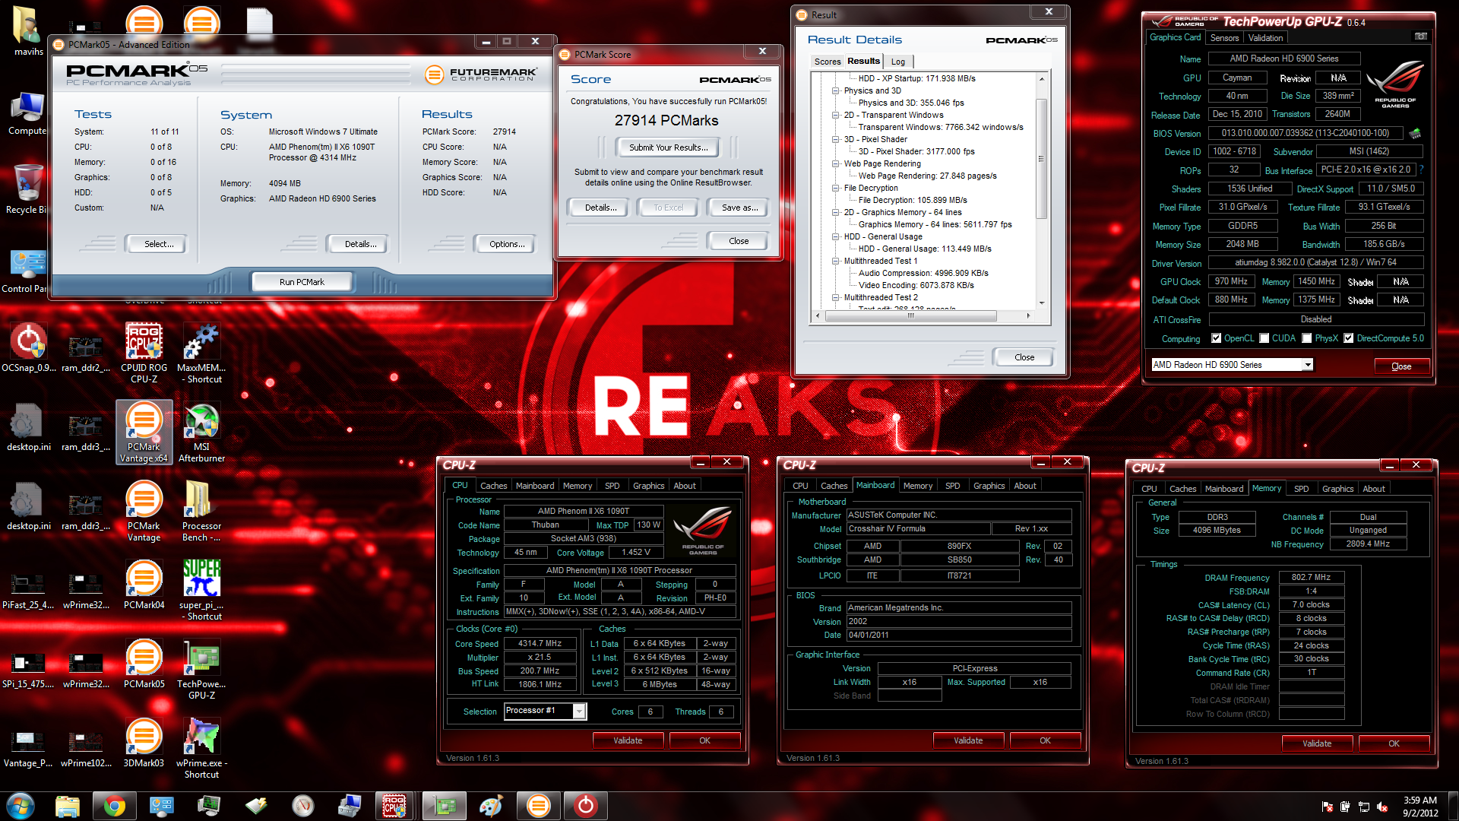This screenshot has width=1459, height=821.
Task: Open the Scores tab in Result Details
Action: (827, 62)
